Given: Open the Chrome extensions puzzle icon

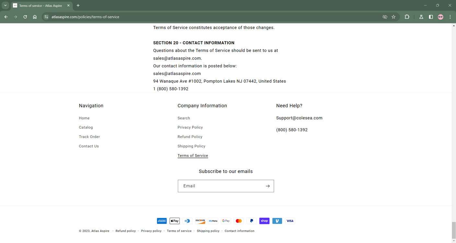Looking at the screenshot, I should click(407, 17).
